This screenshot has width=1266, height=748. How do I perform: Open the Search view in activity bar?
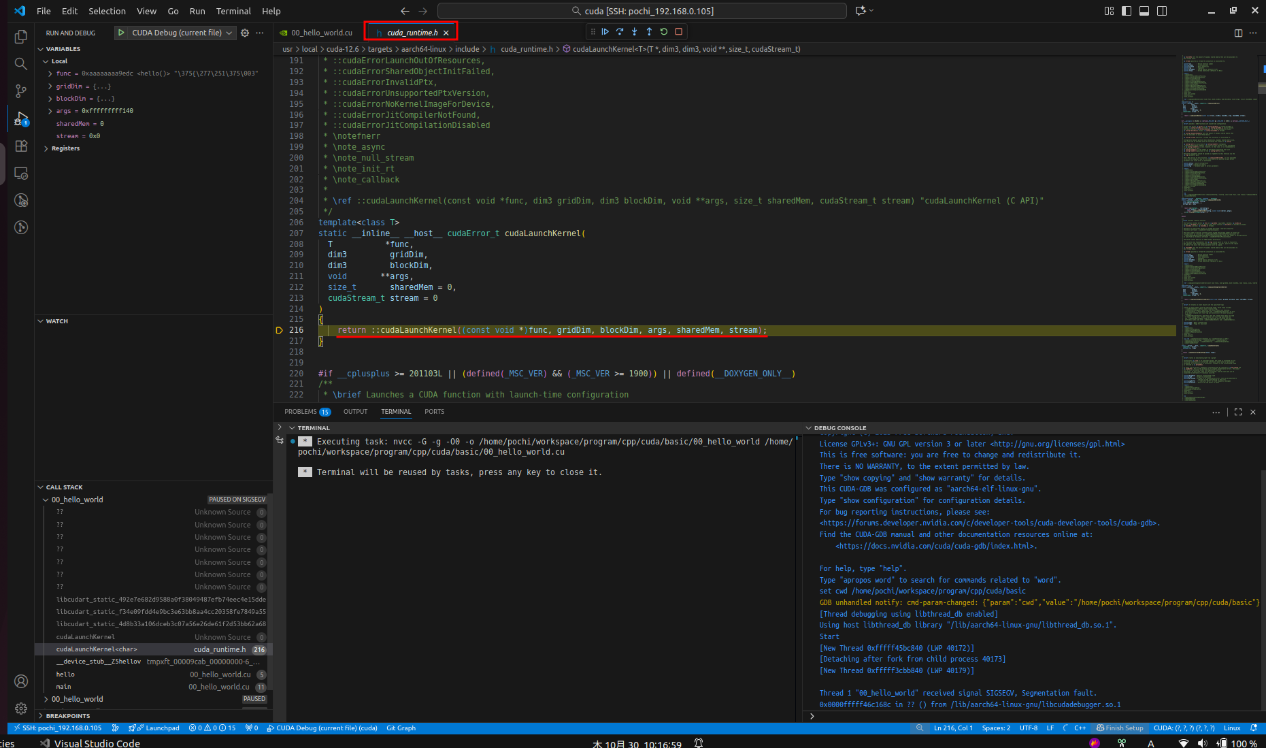point(21,64)
